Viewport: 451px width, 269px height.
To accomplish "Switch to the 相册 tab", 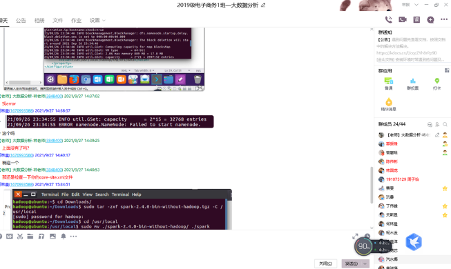I will [39, 21].
